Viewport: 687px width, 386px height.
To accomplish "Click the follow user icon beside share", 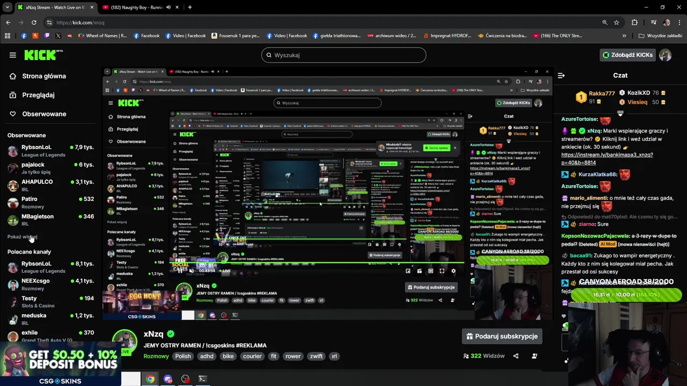I will pyautogui.click(x=535, y=356).
